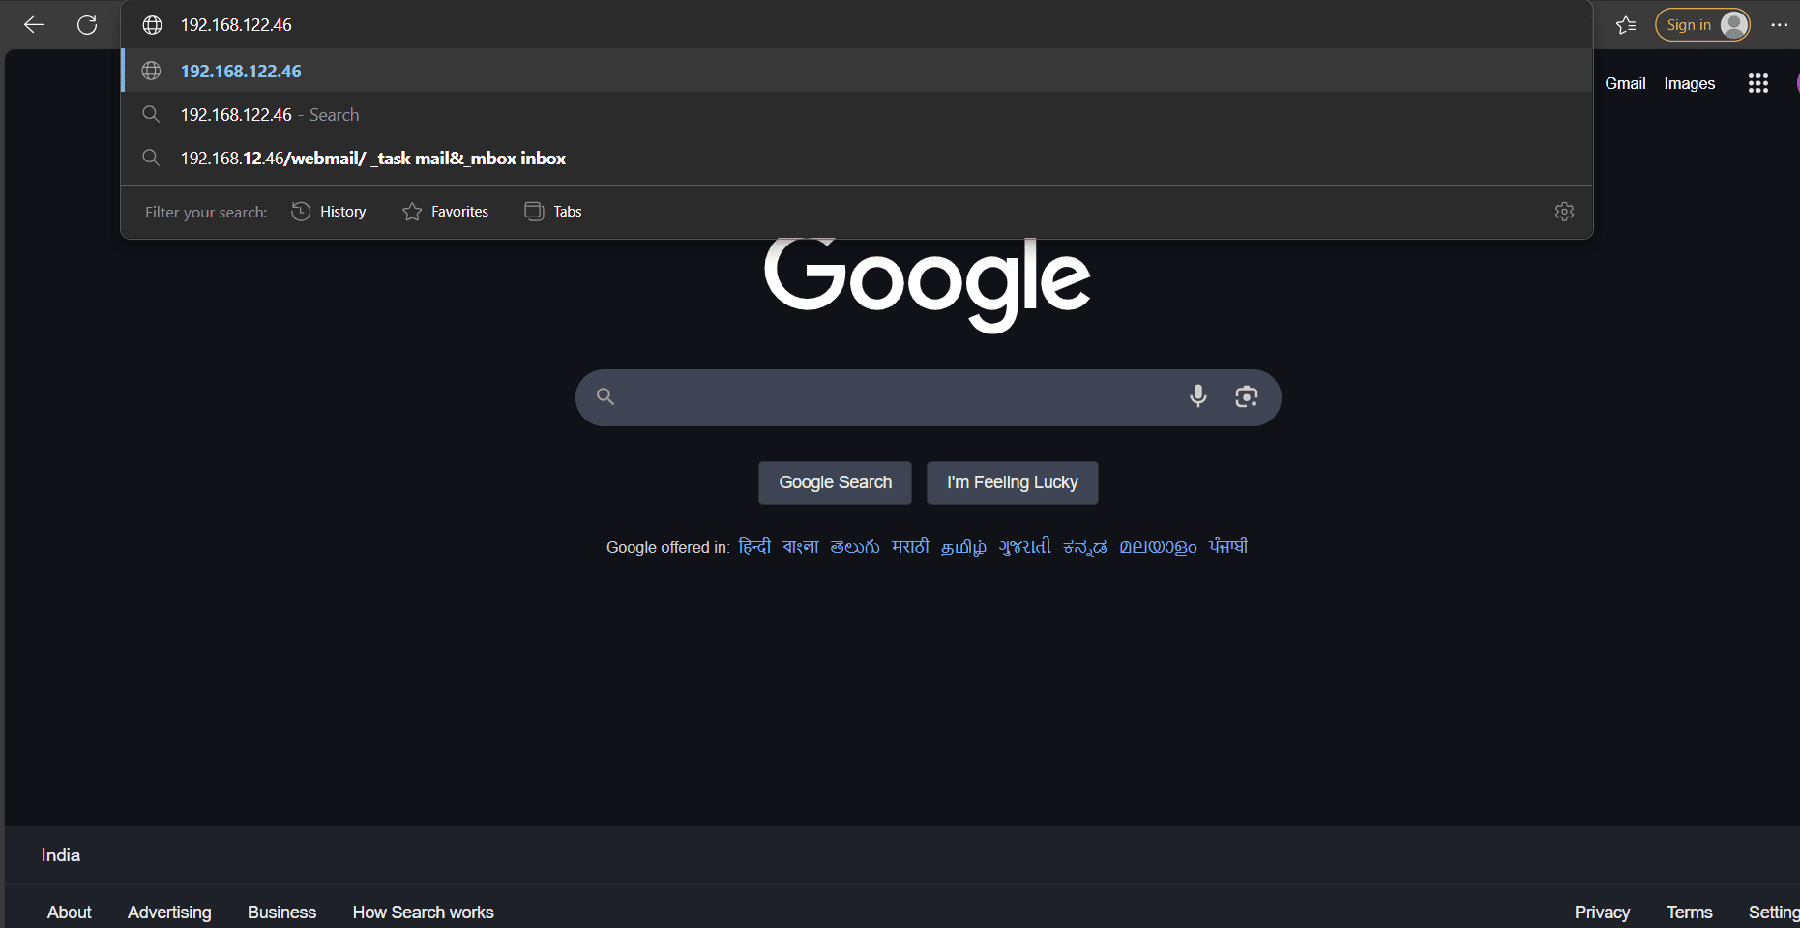Click the globe icon in the address bar
This screenshot has width=1800, height=928.
coord(152,25)
